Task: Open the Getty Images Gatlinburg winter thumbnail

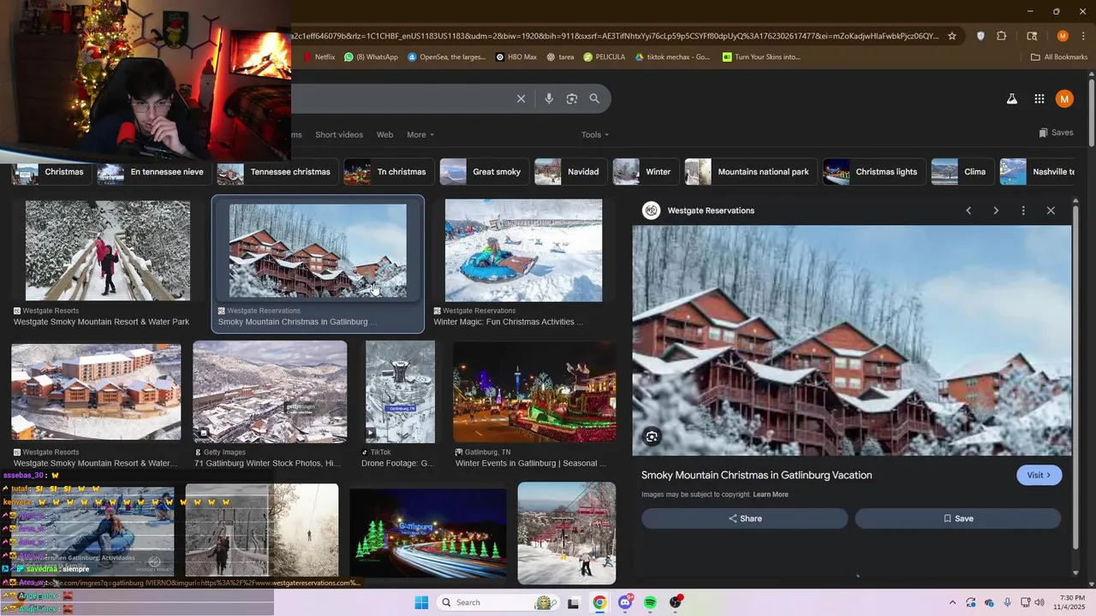Action: (x=270, y=391)
